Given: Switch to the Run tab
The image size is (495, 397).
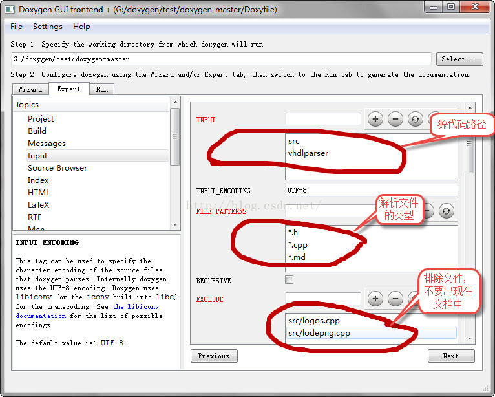Looking at the screenshot, I should click(x=101, y=89).
